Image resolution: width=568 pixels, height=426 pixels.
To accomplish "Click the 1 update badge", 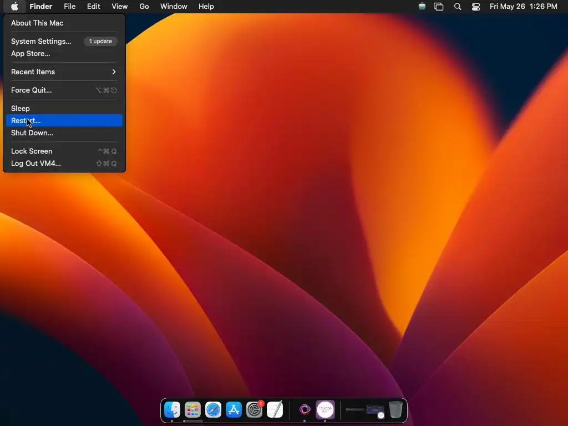I will (101, 41).
